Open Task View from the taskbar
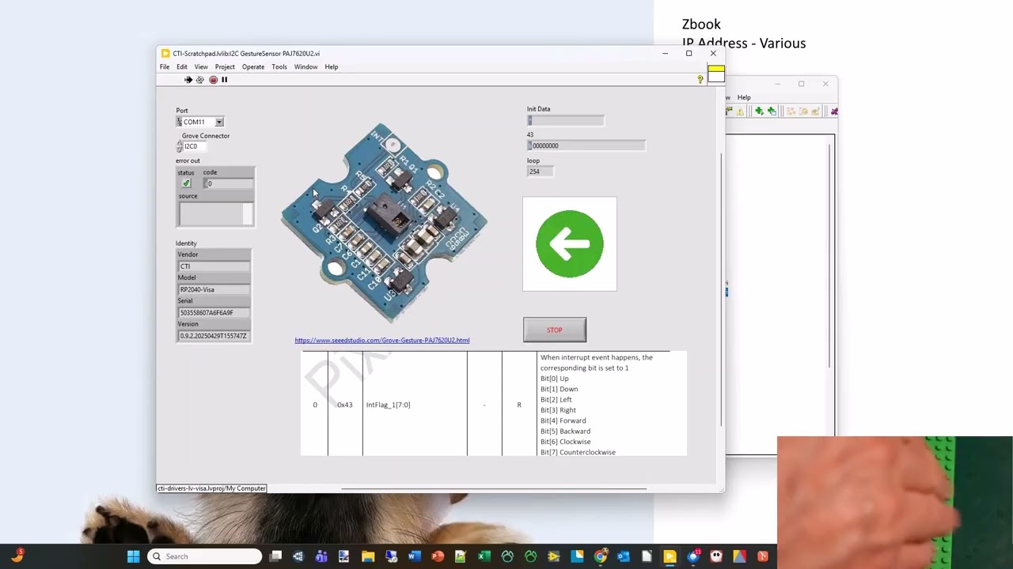The height and width of the screenshot is (569, 1013). pyautogui.click(x=275, y=556)
